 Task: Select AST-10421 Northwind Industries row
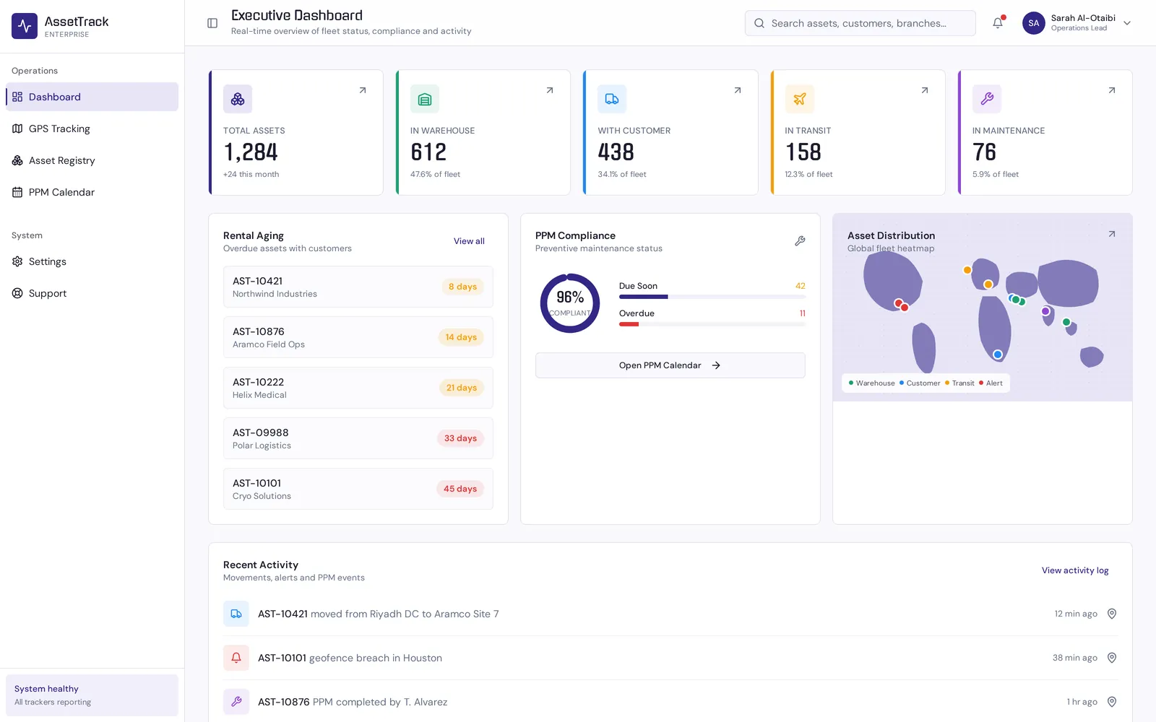point(358,287)
